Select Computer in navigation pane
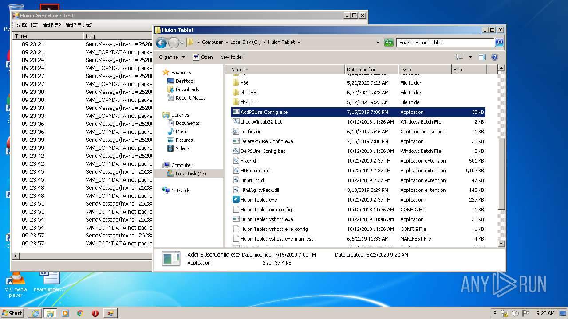Screen dimensions: 568x319 point(181,165)
